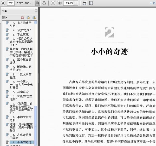
Task: Enable scrolling page display mode
Action: point(84,3)
